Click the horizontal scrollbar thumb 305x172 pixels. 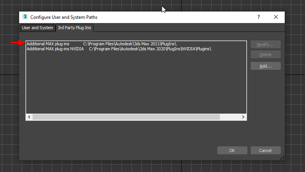click(x=126, y=117)
